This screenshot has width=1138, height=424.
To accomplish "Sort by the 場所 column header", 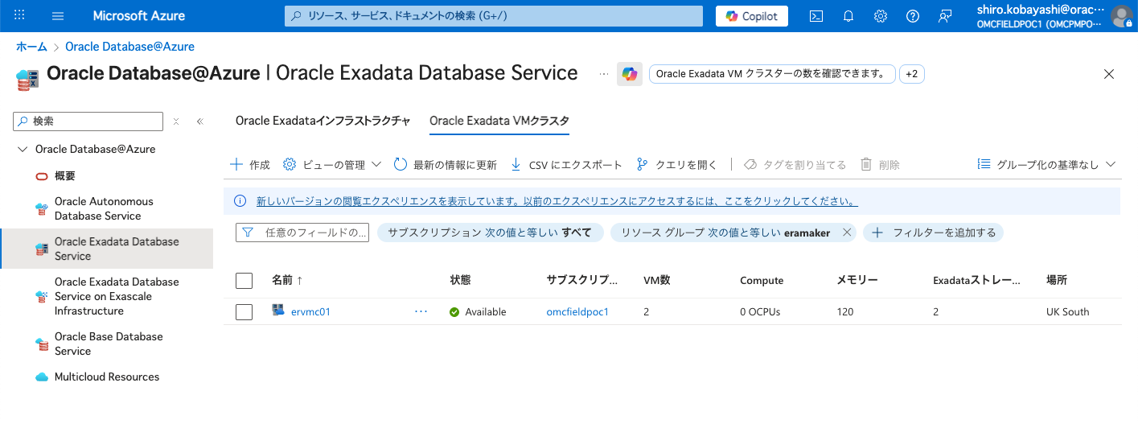I will (x=1057, y=280).
